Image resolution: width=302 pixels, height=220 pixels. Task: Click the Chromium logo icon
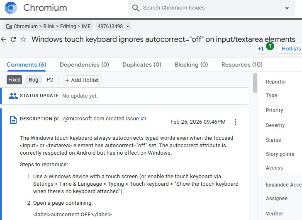pos(11,8)
